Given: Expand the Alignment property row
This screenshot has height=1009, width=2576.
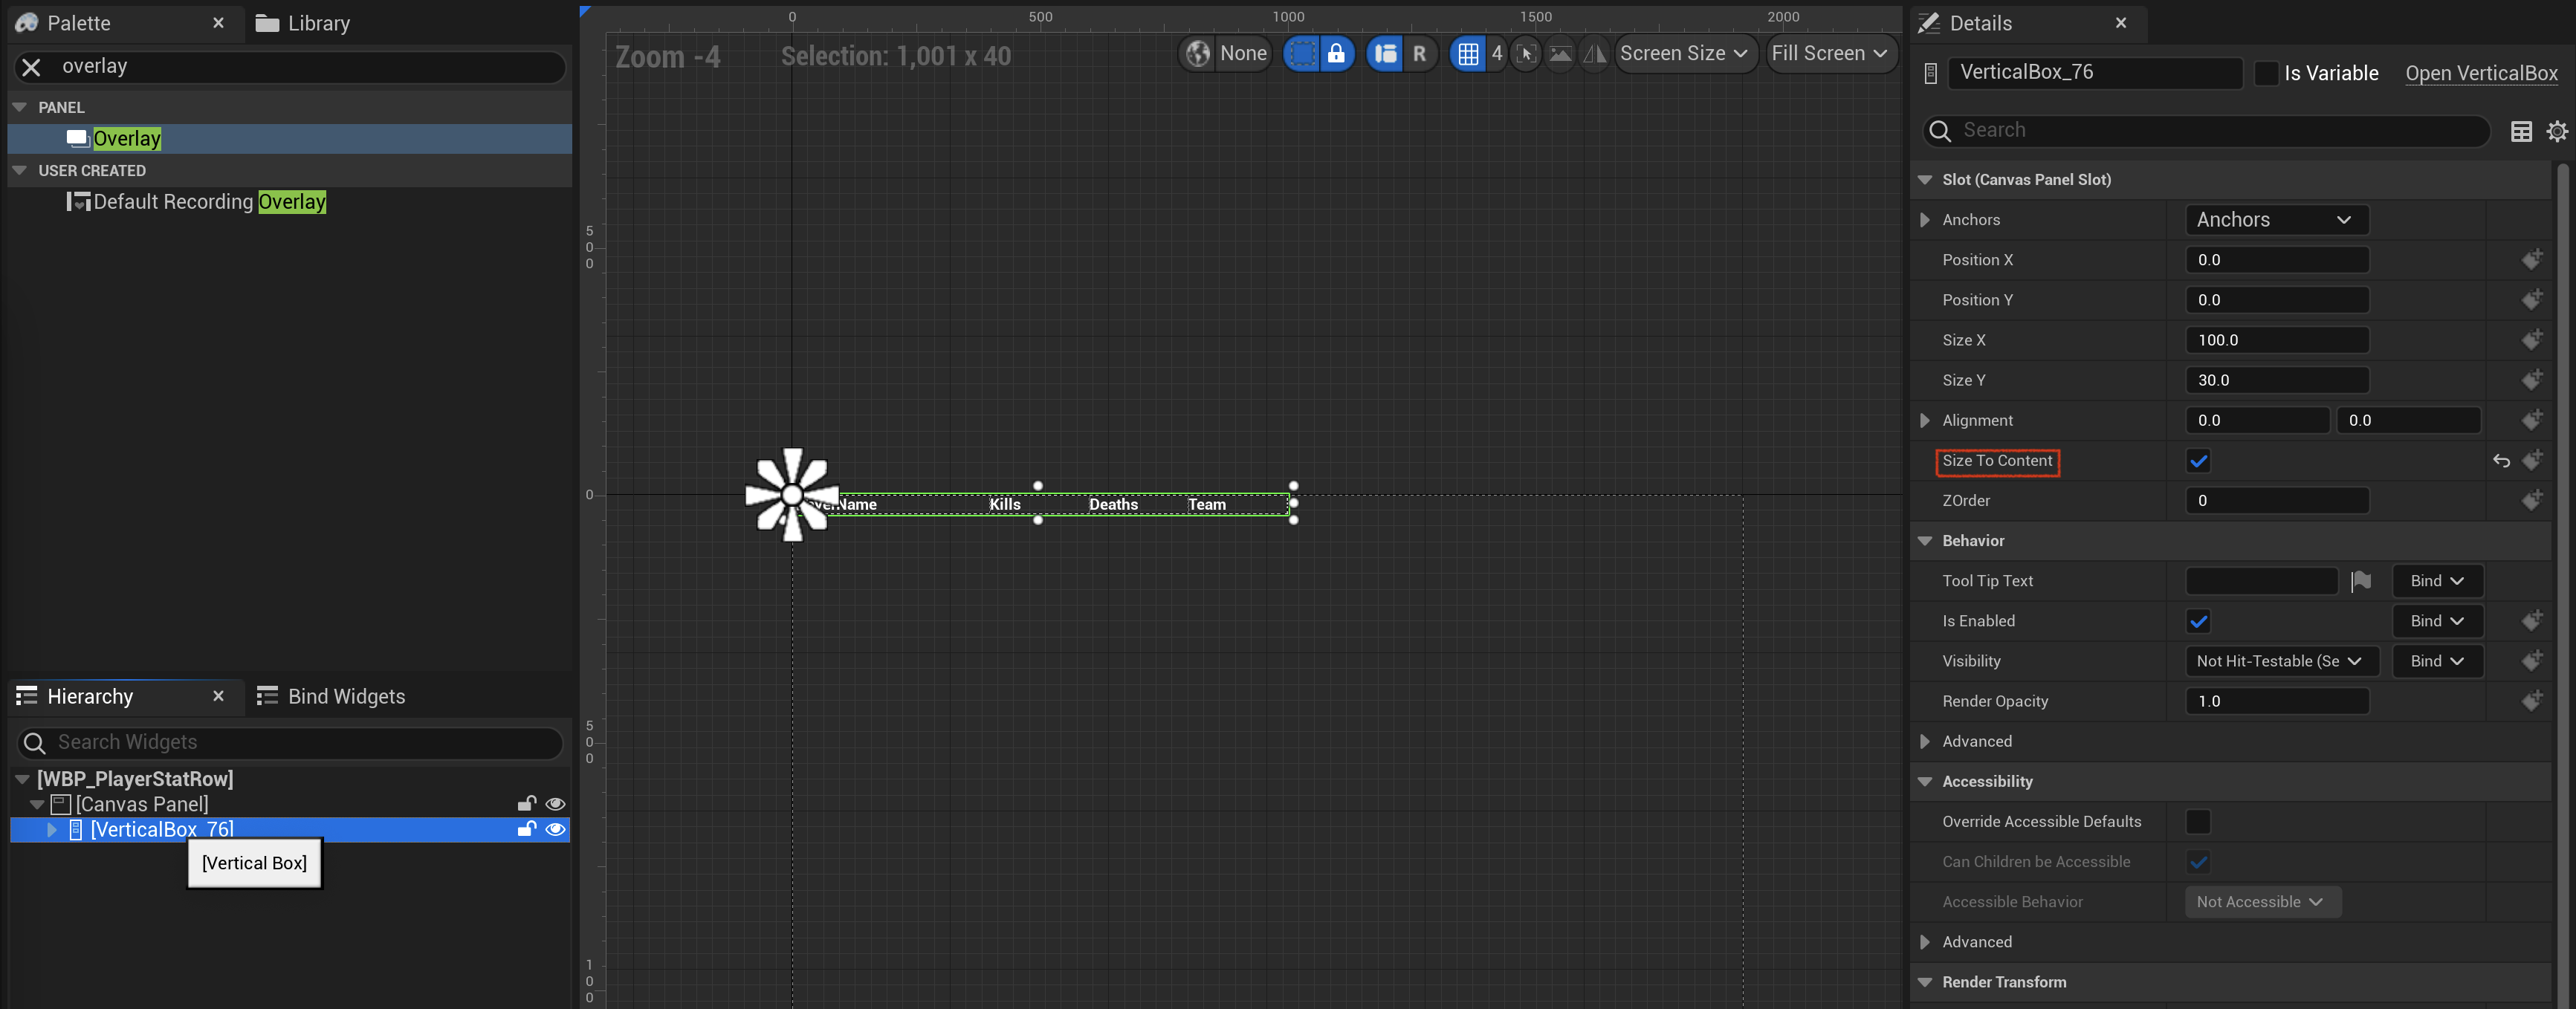Looking at the screenshot, I should pos(1924,421).
